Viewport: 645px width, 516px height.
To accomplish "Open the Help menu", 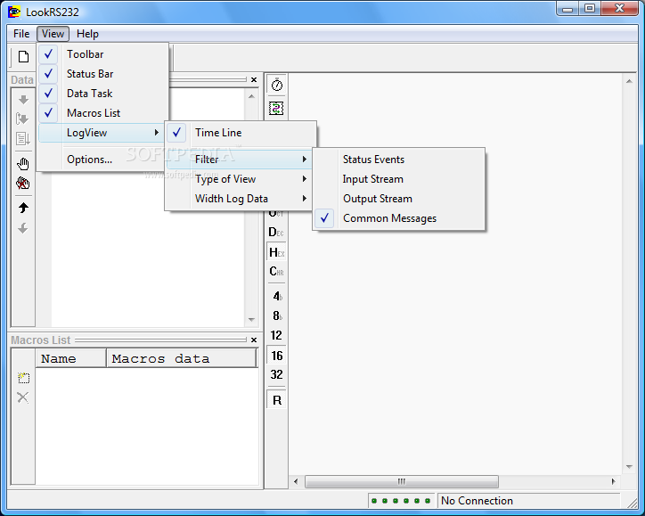I will click(87, 34).
